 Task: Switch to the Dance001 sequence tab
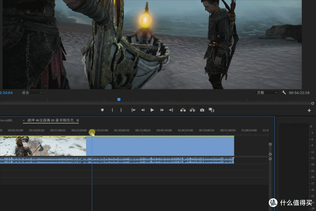[x=6, y=120]
